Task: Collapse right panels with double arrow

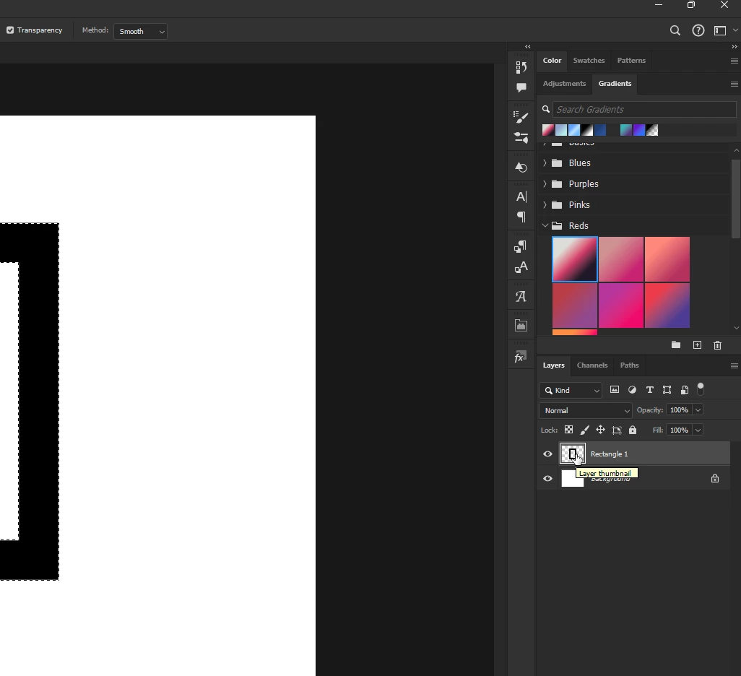Action: (x=734, y=46)
